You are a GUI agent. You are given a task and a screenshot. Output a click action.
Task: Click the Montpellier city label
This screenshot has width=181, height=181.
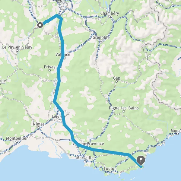click(17, 138)
